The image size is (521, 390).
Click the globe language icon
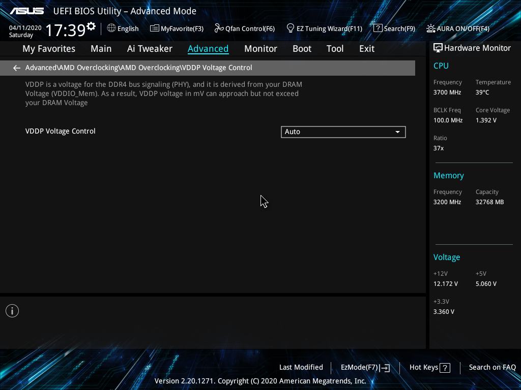(111, 28)
